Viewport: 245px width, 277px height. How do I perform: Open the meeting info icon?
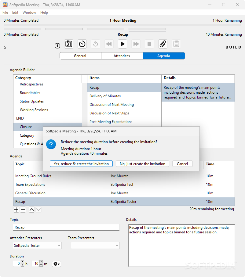[x=57, y=46]
